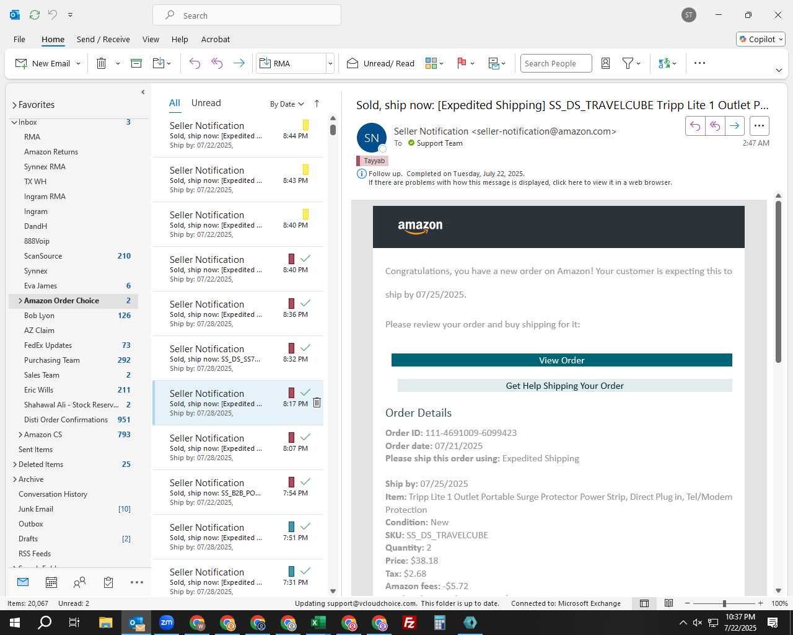Image resolution: width=793 pixels, height=635 pixels.
Task: Click the zoom in plus button
Action: (x=760, y=603)
